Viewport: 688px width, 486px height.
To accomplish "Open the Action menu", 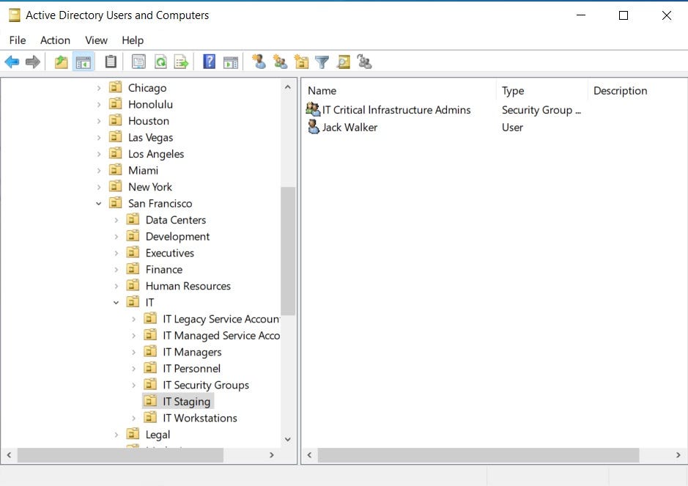I will (55, 40).
